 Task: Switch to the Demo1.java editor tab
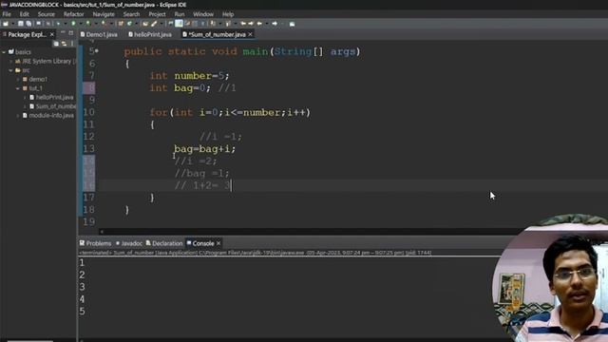(99, 34)
